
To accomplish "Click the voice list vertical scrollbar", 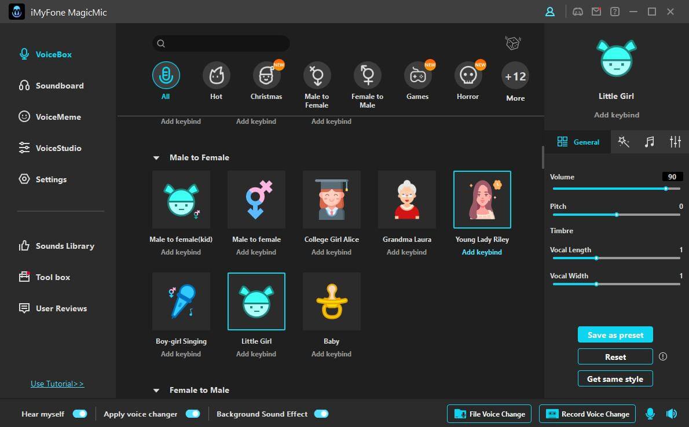I will pyautogui.click(x=543, y=157).
